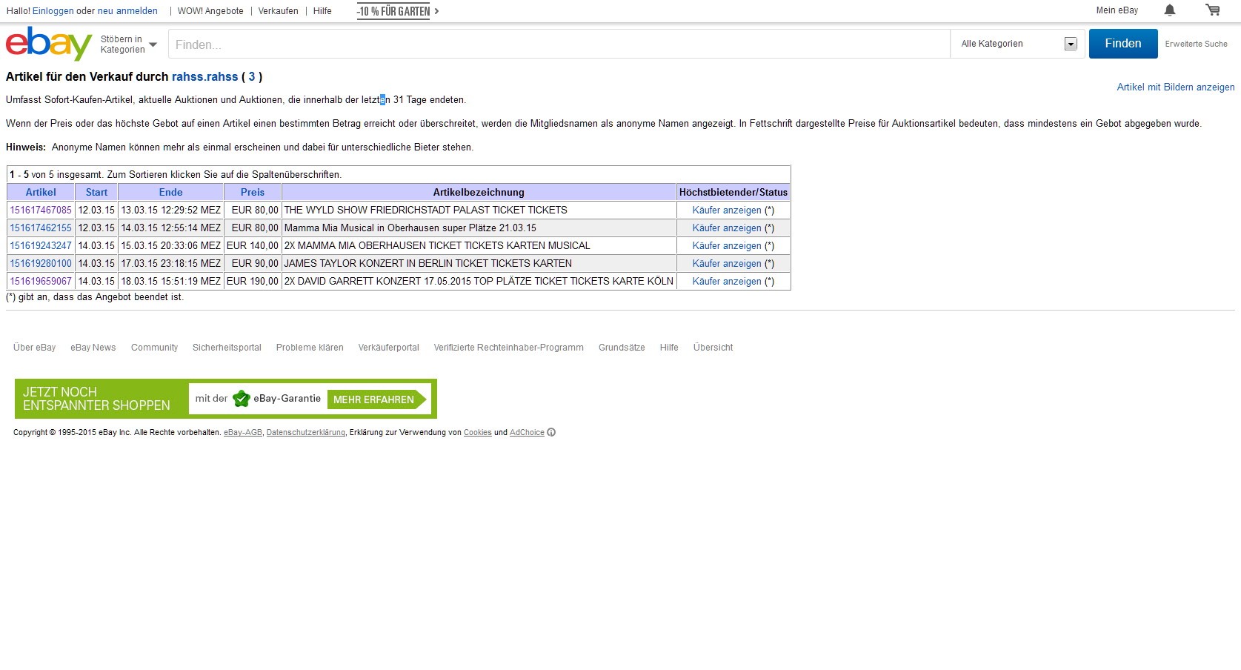The image size is (1241, 670).
Task: Click the eBay logo
Action: (49, 44)
